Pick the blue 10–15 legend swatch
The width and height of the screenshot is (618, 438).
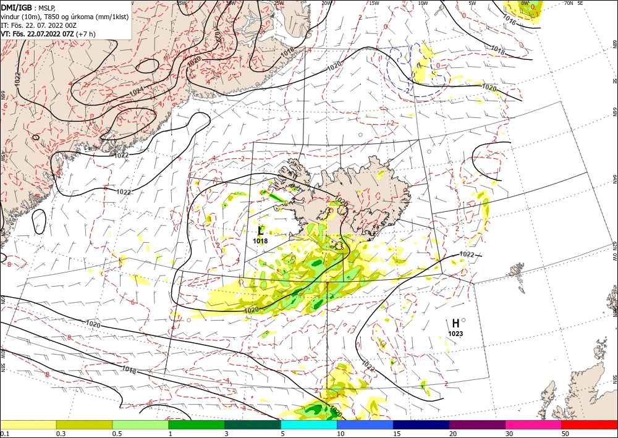(365, 424)
